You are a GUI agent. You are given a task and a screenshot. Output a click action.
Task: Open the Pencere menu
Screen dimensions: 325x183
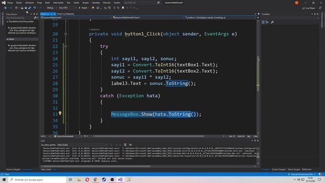pyautogui.click(x=107, y=3)
